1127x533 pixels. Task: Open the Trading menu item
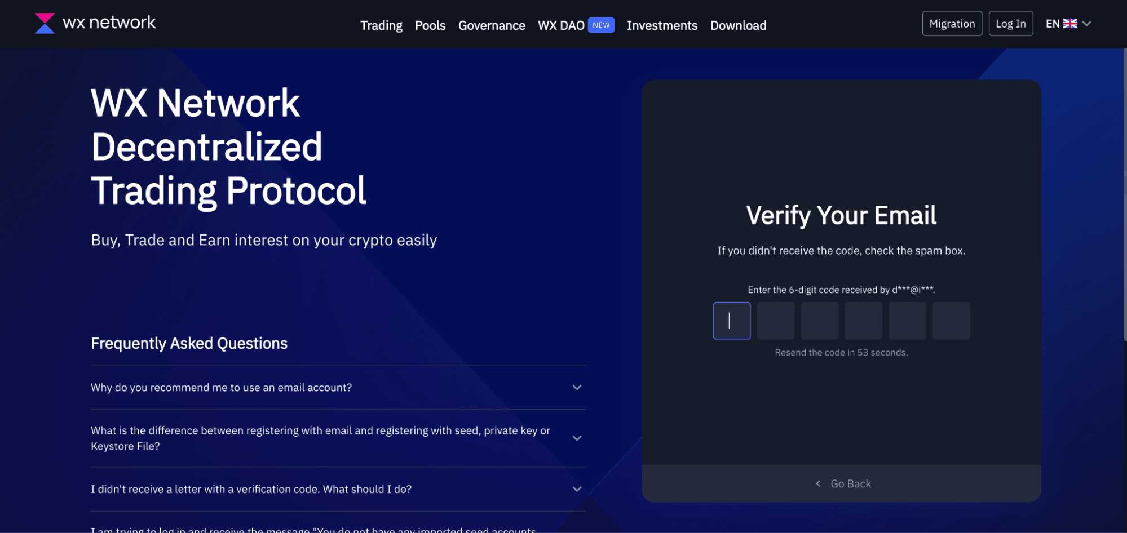point(381,25)
